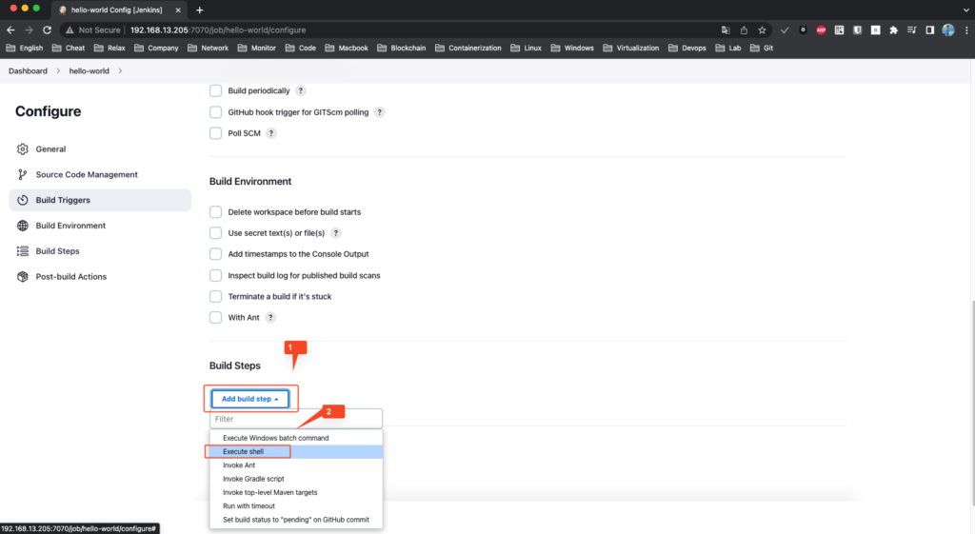Viewport: 975px width, 534px height.
Task: Open the Blockchain bookmarks folder
Action: (402, 48)
